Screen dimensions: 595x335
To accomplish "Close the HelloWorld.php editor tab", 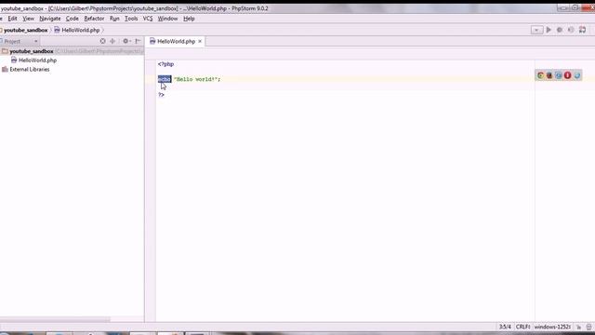I will coord(200,41).
